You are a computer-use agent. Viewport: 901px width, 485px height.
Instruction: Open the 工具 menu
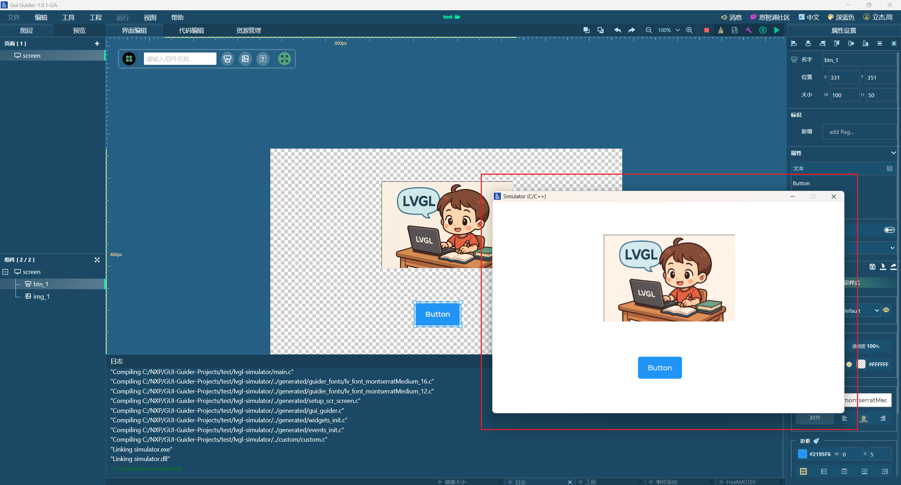pos(68,17)
